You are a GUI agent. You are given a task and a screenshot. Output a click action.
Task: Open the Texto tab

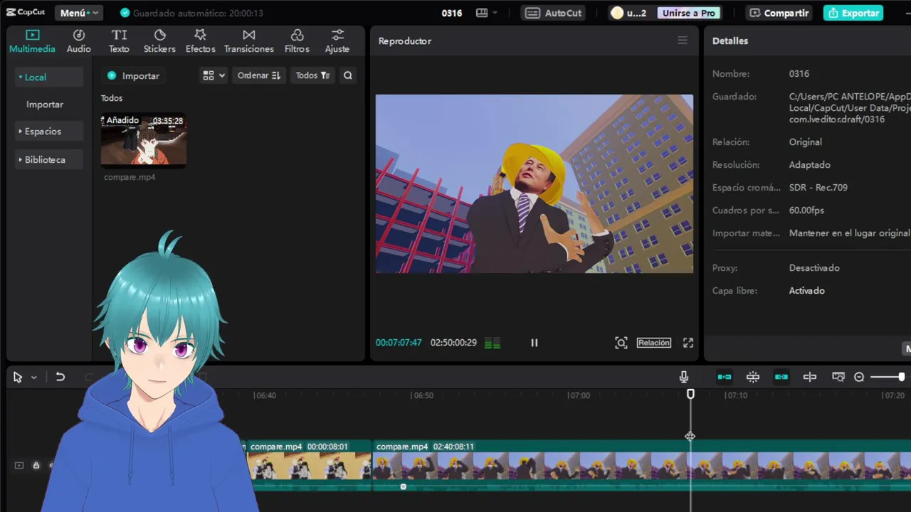(119, 41)
